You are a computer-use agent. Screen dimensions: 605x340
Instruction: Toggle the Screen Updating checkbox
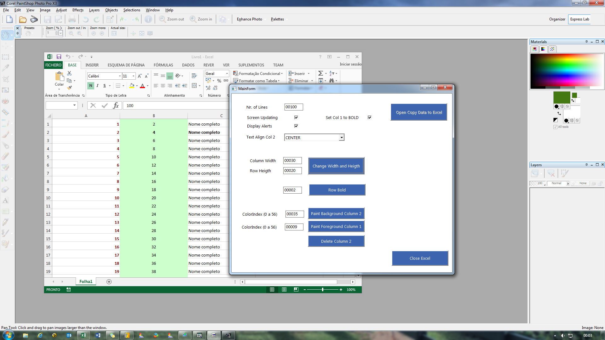click(296, 117)
